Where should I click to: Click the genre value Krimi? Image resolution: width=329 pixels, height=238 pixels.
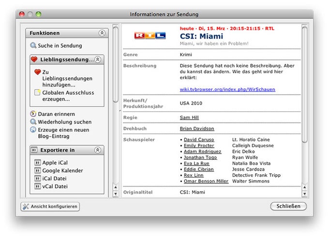(x=186, y=55)
